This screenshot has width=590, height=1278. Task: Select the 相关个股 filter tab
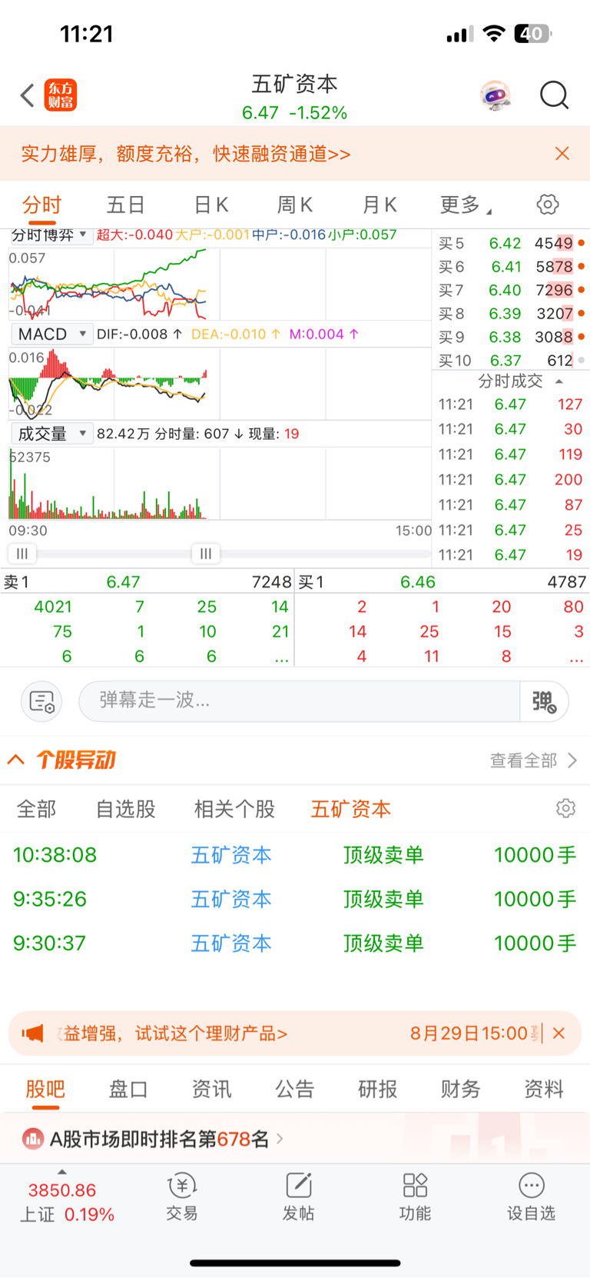pyautogui.click(x=234, y=809)
